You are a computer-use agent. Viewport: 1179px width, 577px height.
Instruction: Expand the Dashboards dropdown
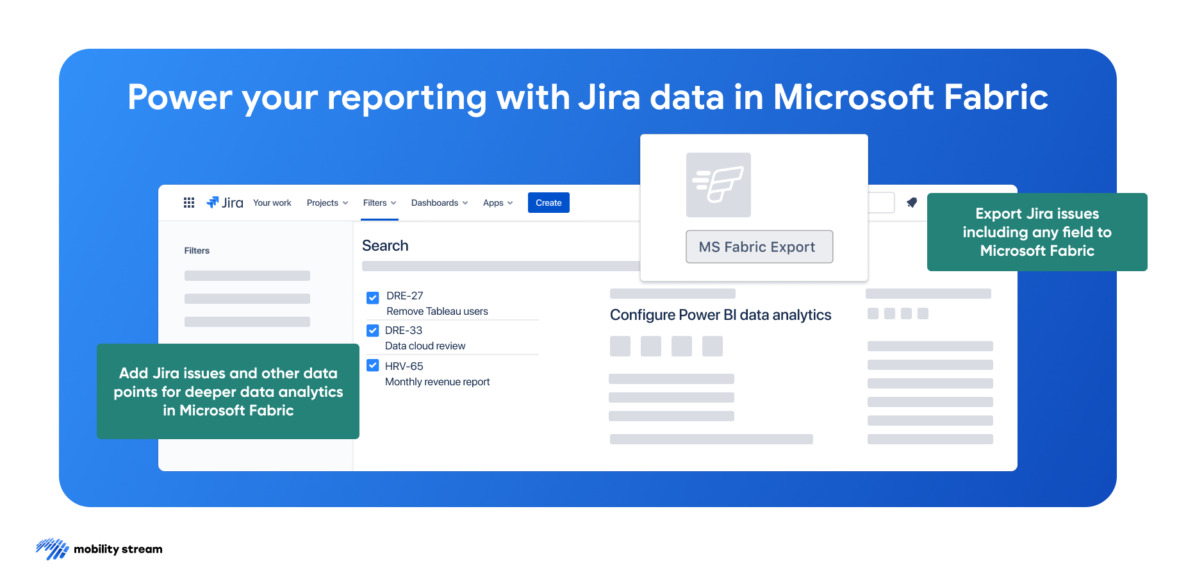coord(439,203)
